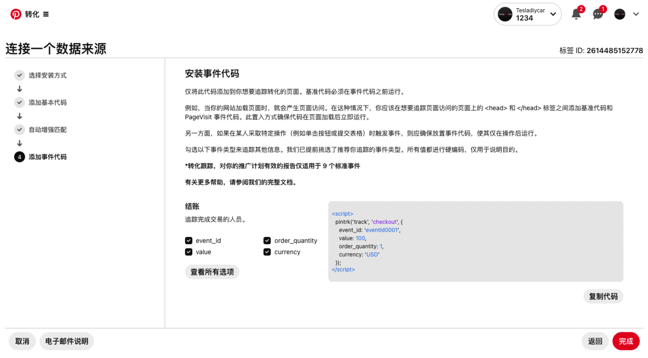Click the checkout event code block
The image size is (648, 358).
(x=476, y=242)
